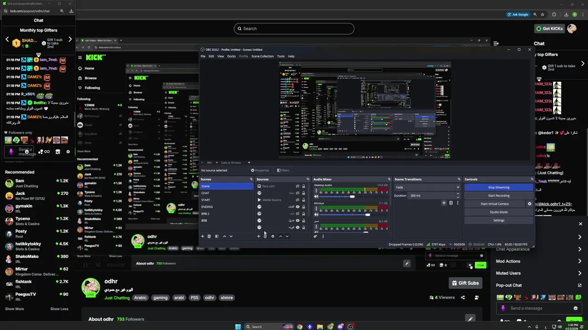
Task: Click Start Virtual Camera button
Action: [x=494, y=204]
